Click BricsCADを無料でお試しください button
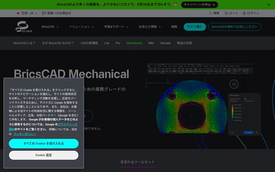The height and width of the screenshot is (172, 275). (235, 27)
